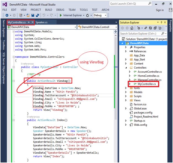The height and width of the screenshot is (163, 173).
Task: Collapse the MyController class region
Action: tap(14, 67)
